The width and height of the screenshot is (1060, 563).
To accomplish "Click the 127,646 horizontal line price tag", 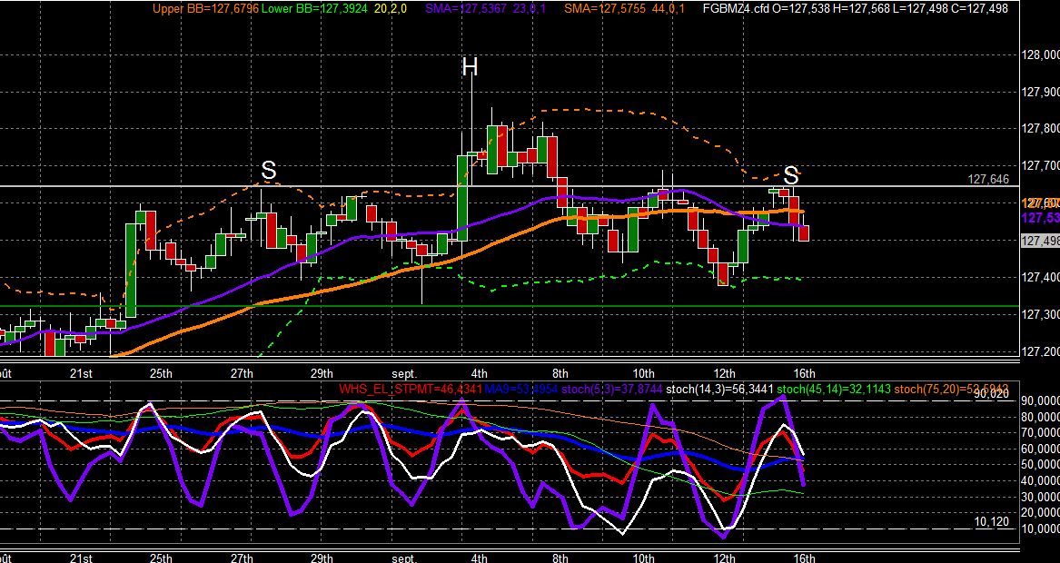I will click(x=988, y=179).
